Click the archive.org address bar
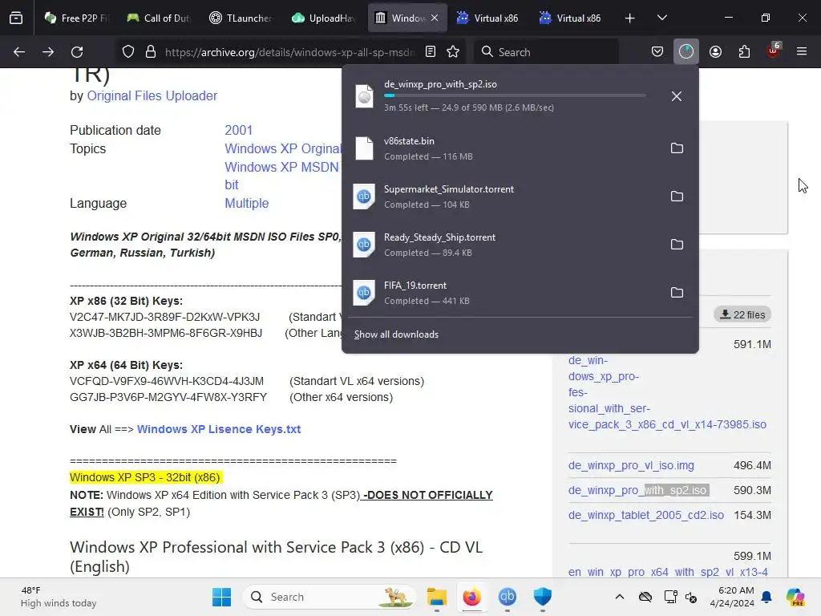The image size is (821, 616). 289,52
